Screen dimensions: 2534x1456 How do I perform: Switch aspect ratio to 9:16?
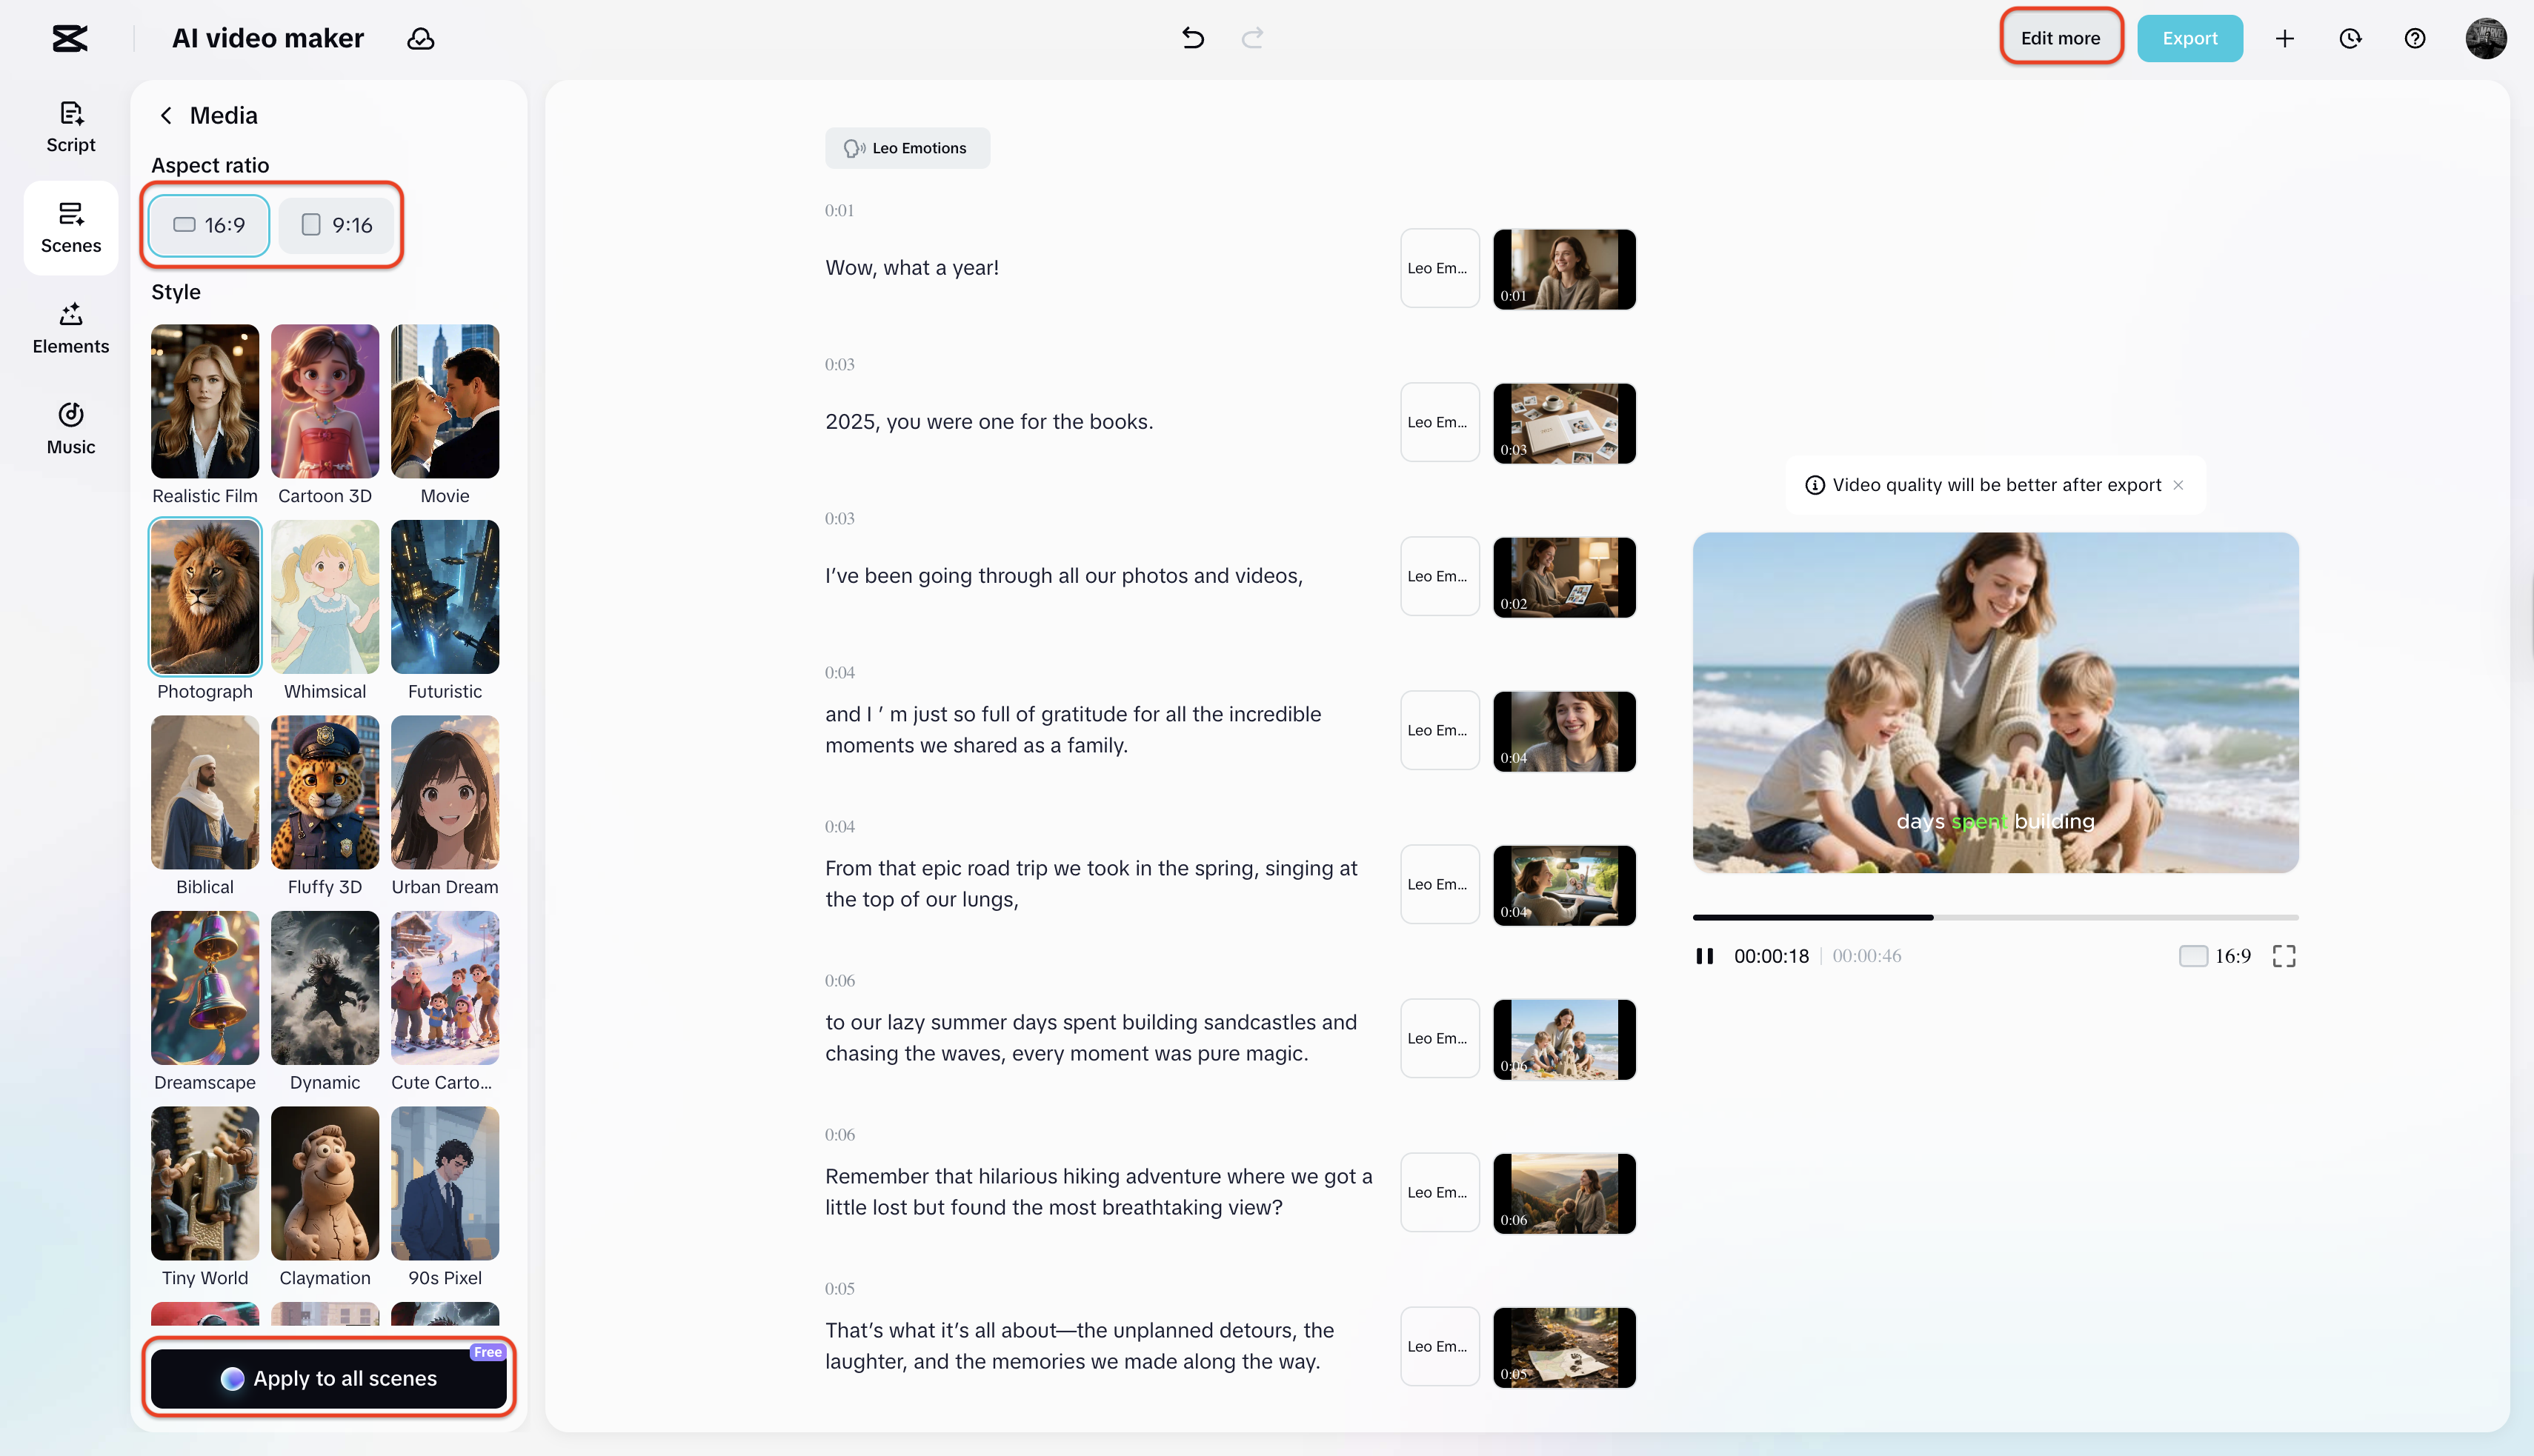336,225
